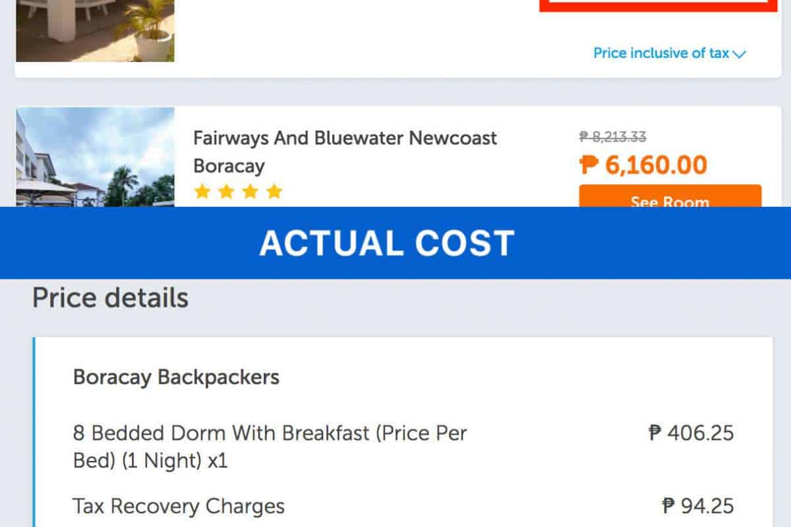The image size is (791, 527).
Task: Click the second yellow rating star
Action: point(226,192)
